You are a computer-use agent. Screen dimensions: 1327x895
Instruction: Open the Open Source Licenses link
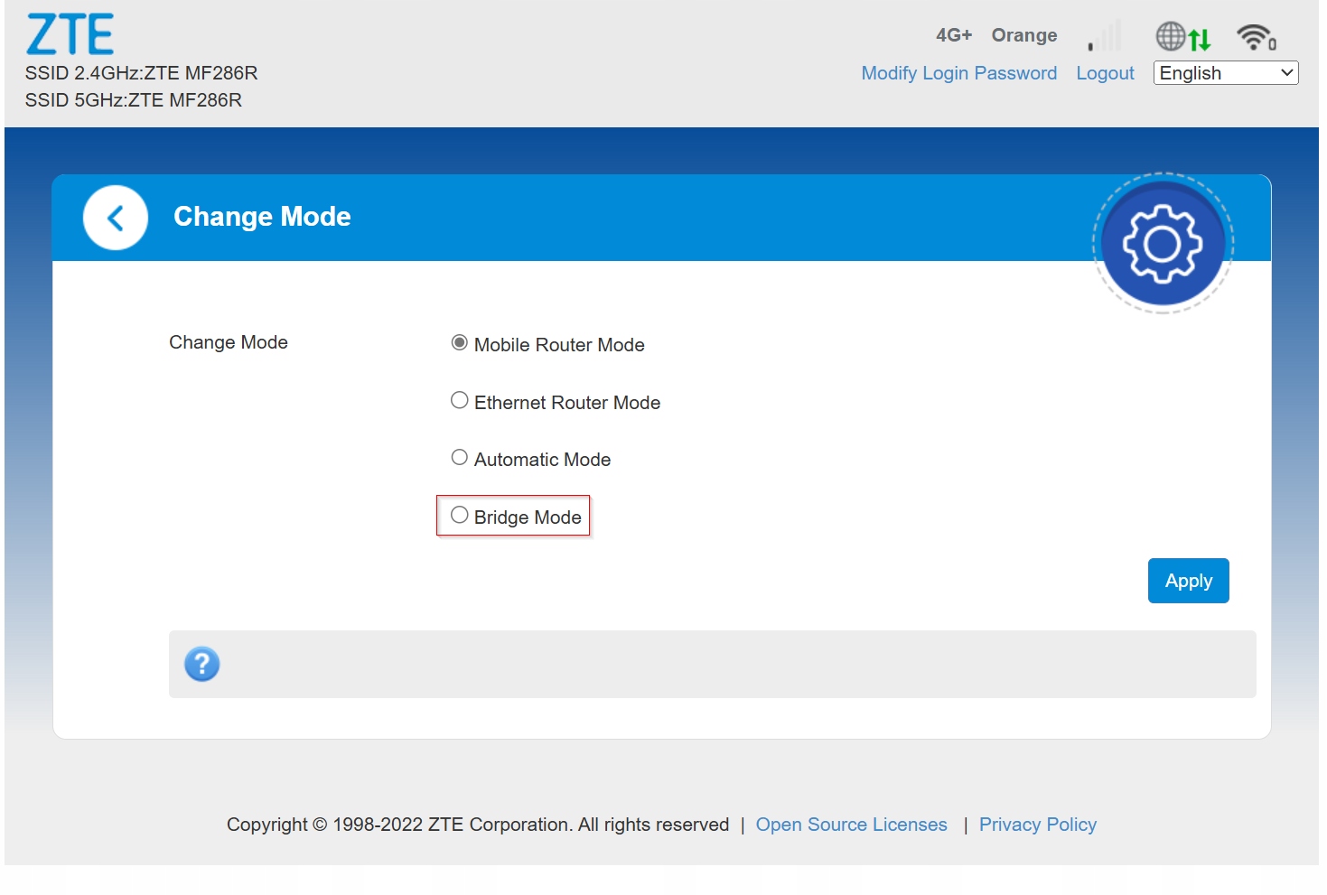point(852,825)
